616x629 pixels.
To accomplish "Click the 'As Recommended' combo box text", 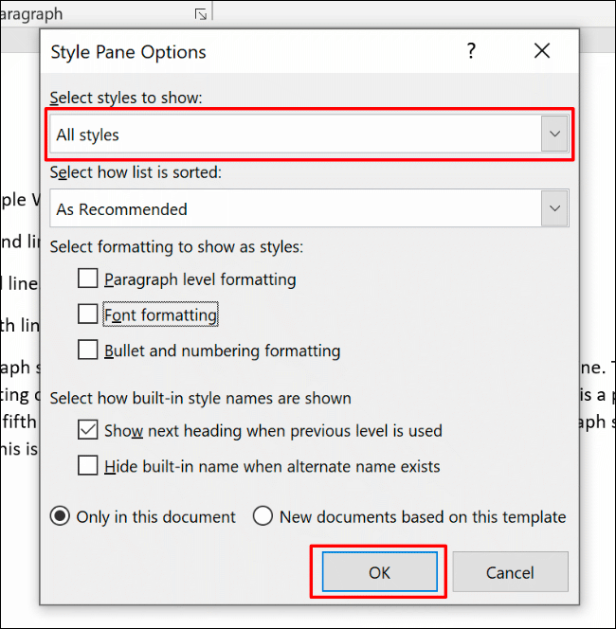I will click(121, 209).
